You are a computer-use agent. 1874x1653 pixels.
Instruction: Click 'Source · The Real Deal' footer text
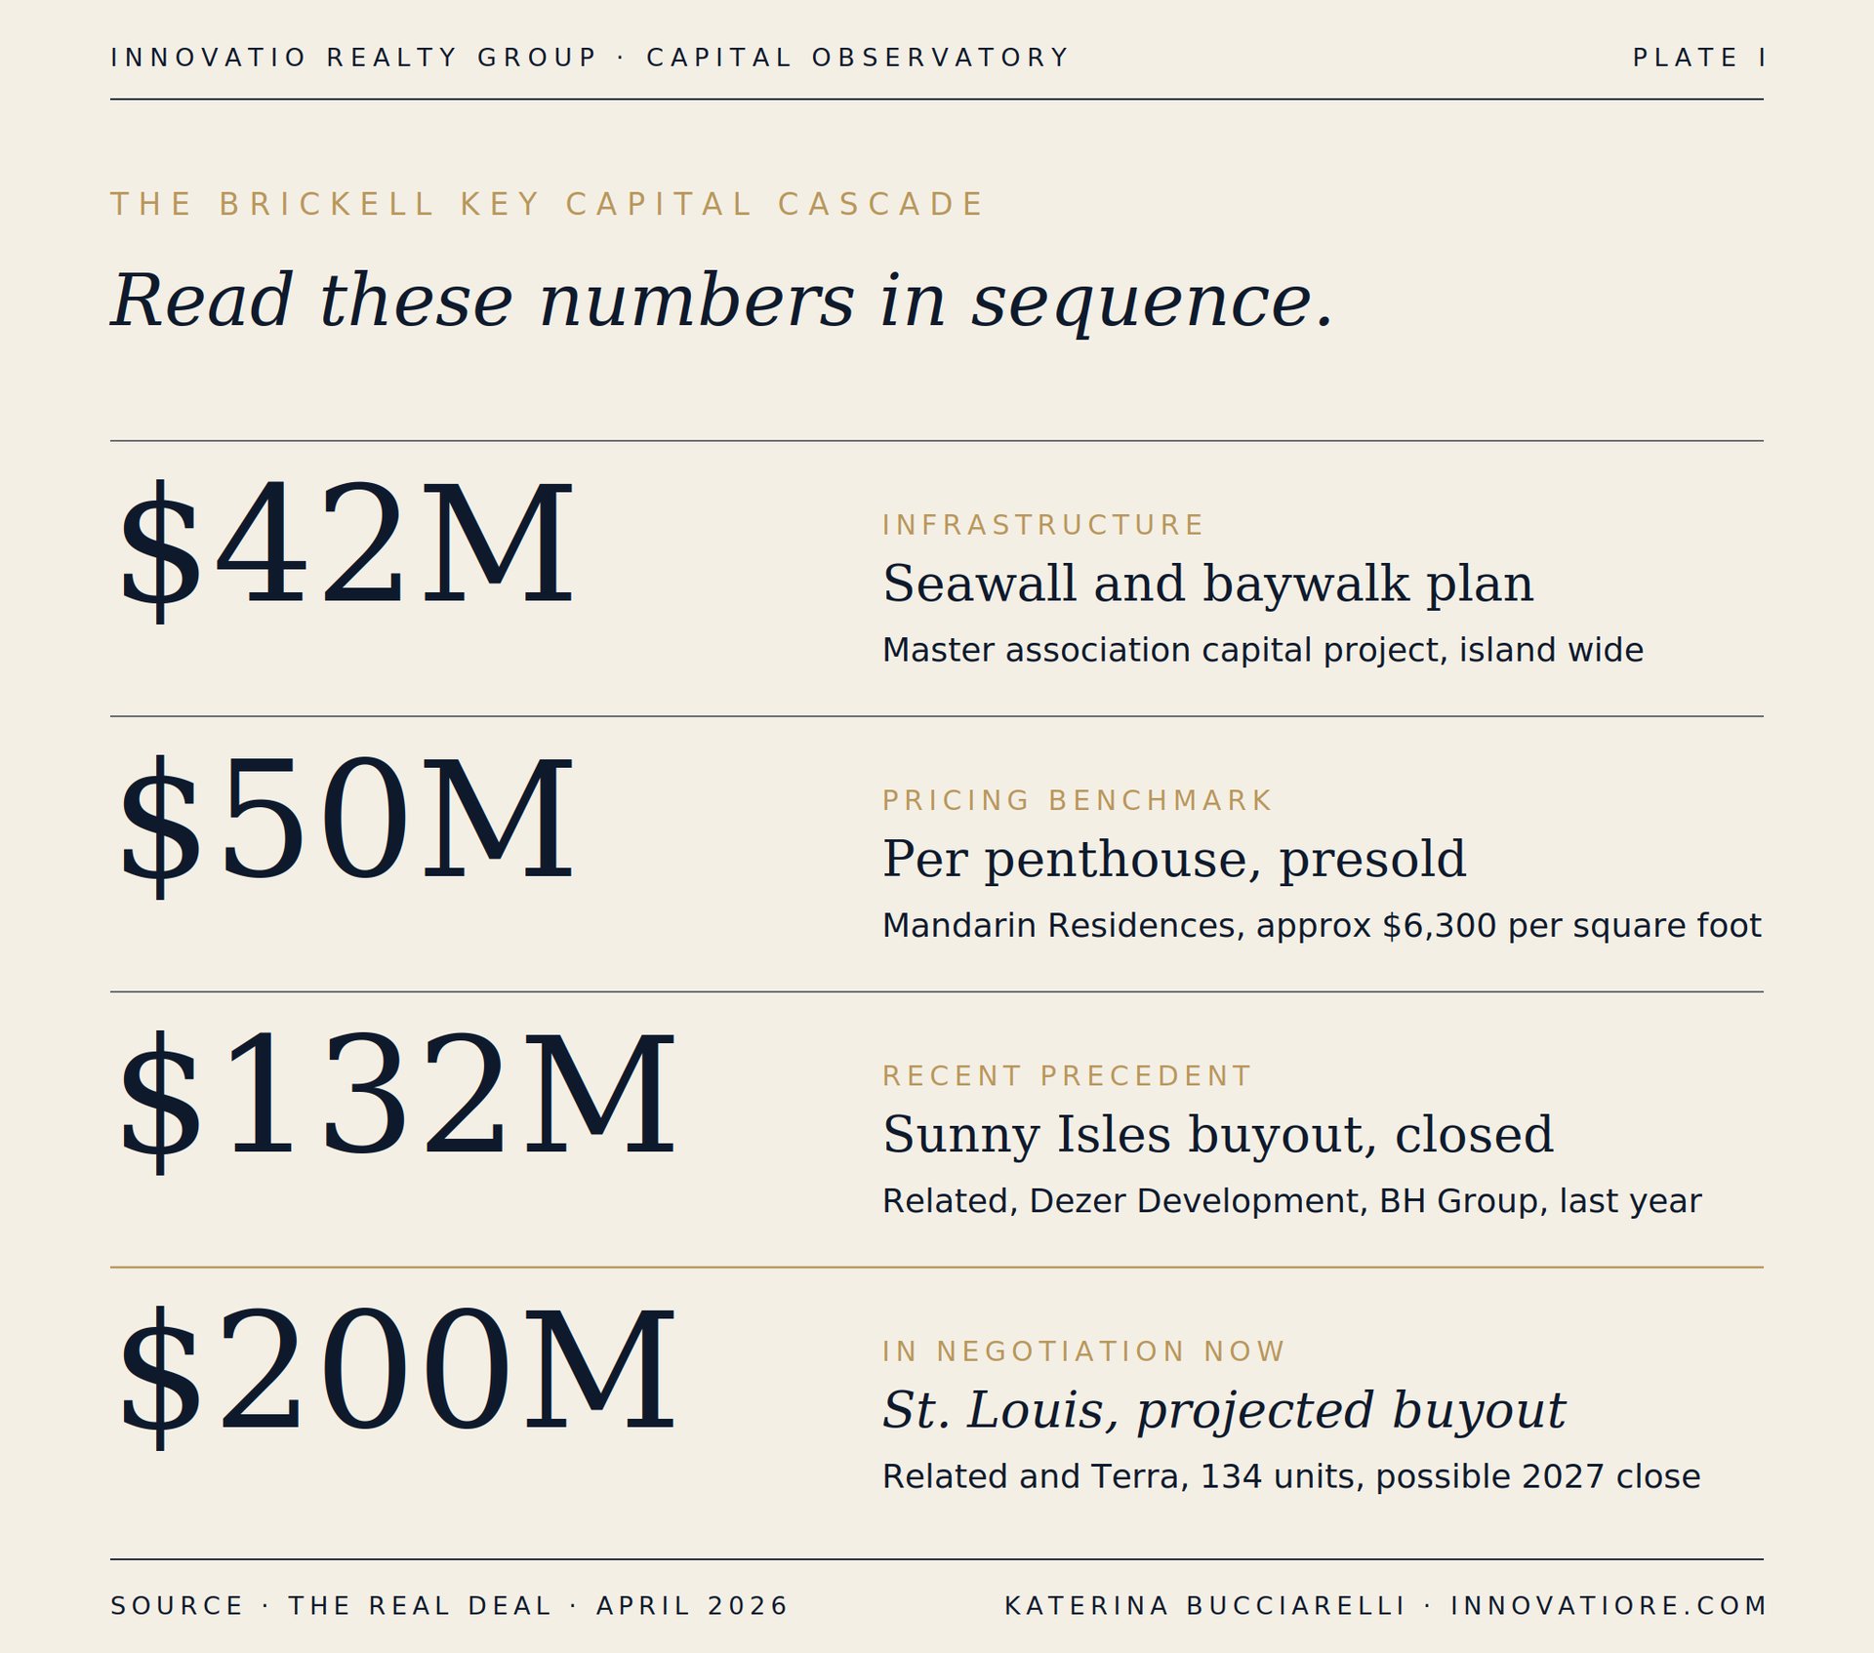tap(332, 1606)
